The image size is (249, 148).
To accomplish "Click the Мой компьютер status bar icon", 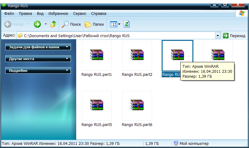I will coord(176,143).
